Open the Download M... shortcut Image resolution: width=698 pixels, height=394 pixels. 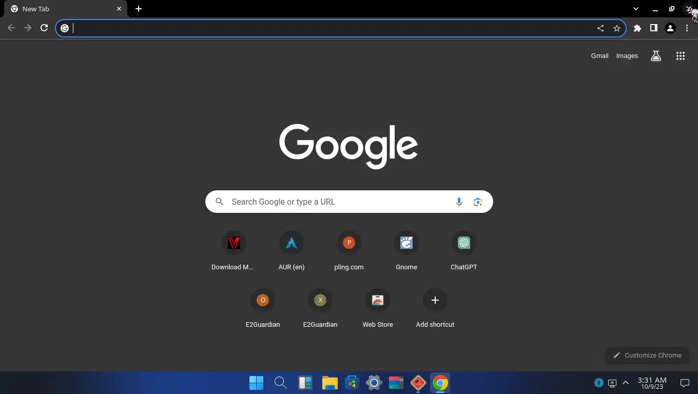click(234, 251)
